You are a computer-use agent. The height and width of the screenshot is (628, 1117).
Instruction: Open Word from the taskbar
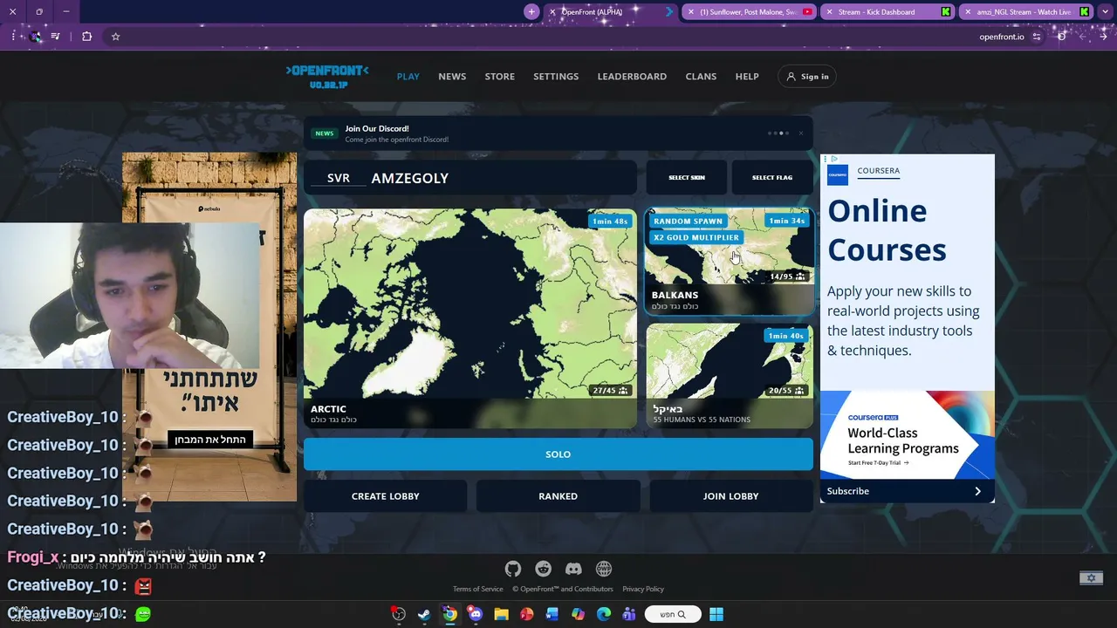tap(552, 614)
